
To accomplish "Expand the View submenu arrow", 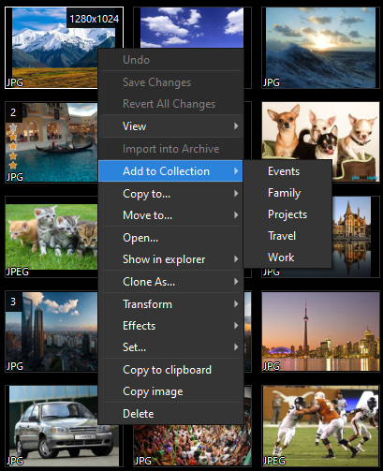I will click(x=236, y=126).
